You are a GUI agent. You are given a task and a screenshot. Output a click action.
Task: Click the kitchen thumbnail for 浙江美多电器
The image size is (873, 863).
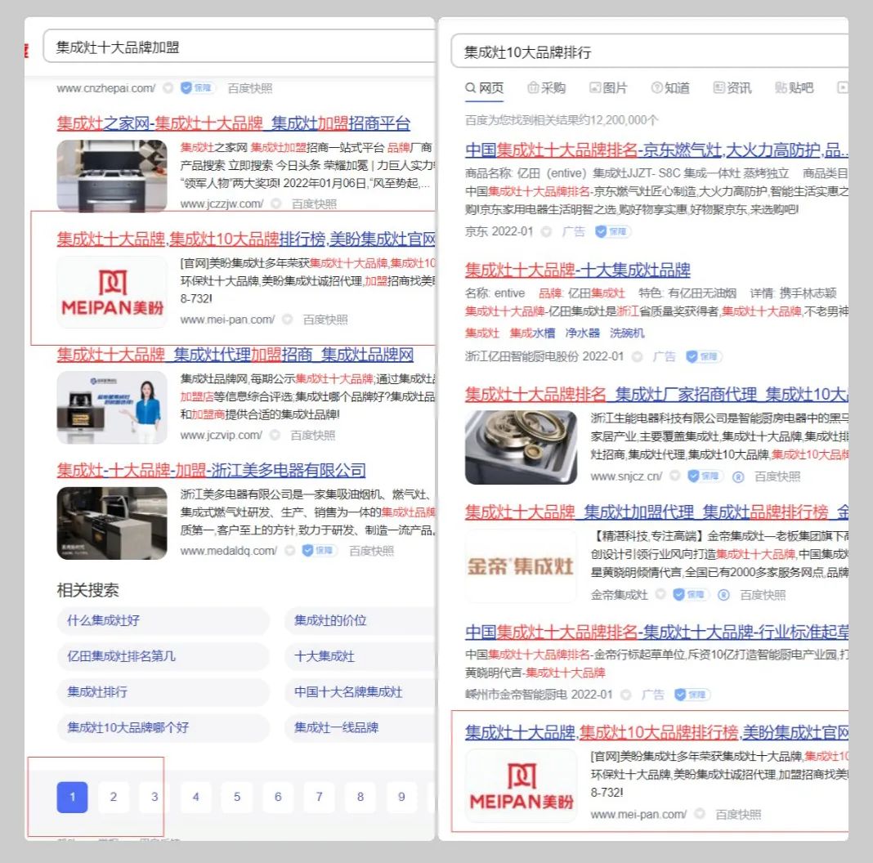pos(112,523)
